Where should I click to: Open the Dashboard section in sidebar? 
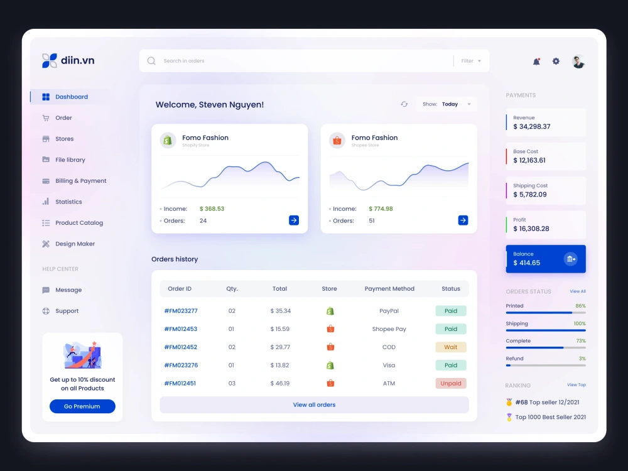tap(71, 97)
